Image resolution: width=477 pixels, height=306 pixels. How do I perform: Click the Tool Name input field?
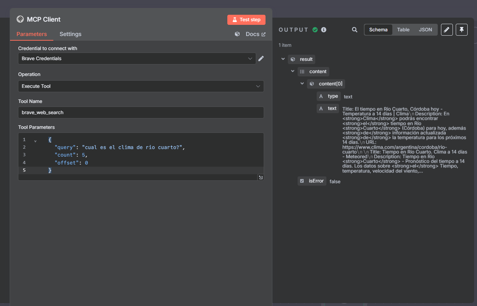(x=141, y=112)
